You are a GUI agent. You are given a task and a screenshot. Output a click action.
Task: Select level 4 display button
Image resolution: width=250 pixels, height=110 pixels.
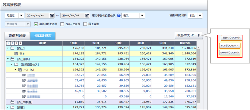coord(21,43)
